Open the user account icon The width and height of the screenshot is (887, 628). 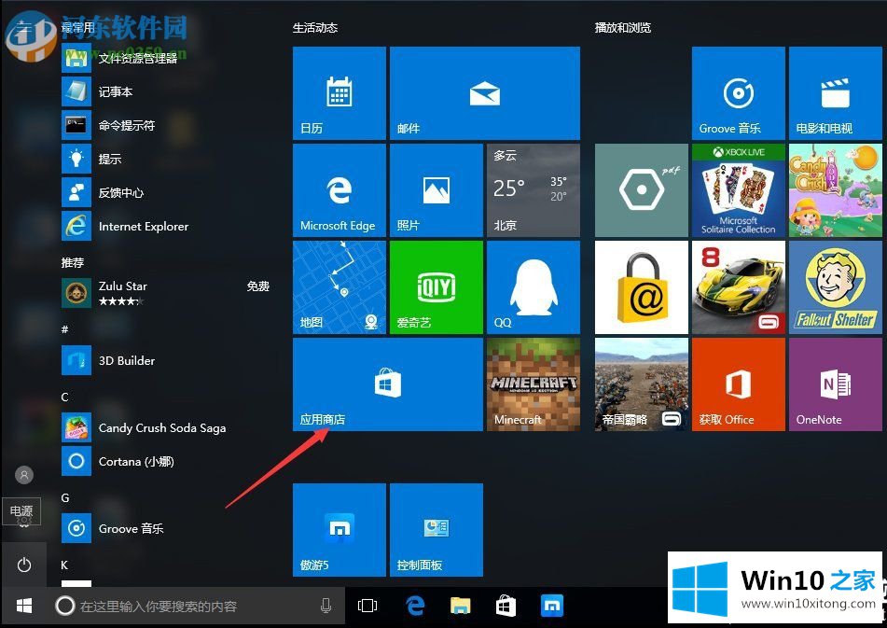pyautogui.click(x=23, y=475)
